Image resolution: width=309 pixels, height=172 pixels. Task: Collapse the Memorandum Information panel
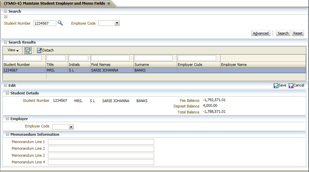point(7,134)
